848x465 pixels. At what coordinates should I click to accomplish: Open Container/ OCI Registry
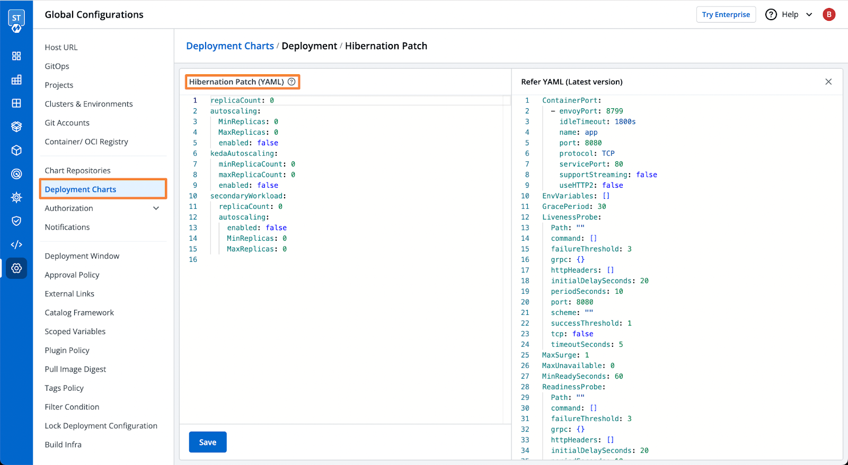coord(86,142)
